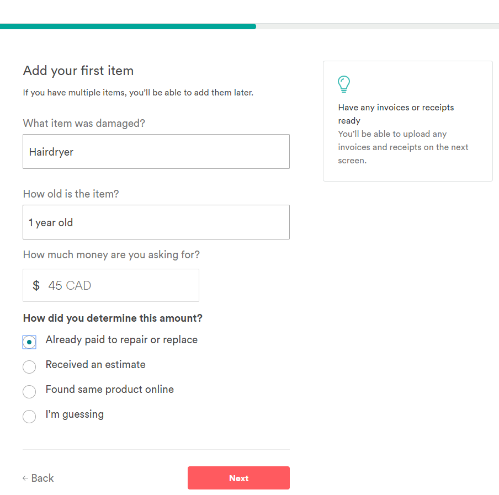Click the lightbulb tip icon
499x495 pixels.
pos(344,84)
